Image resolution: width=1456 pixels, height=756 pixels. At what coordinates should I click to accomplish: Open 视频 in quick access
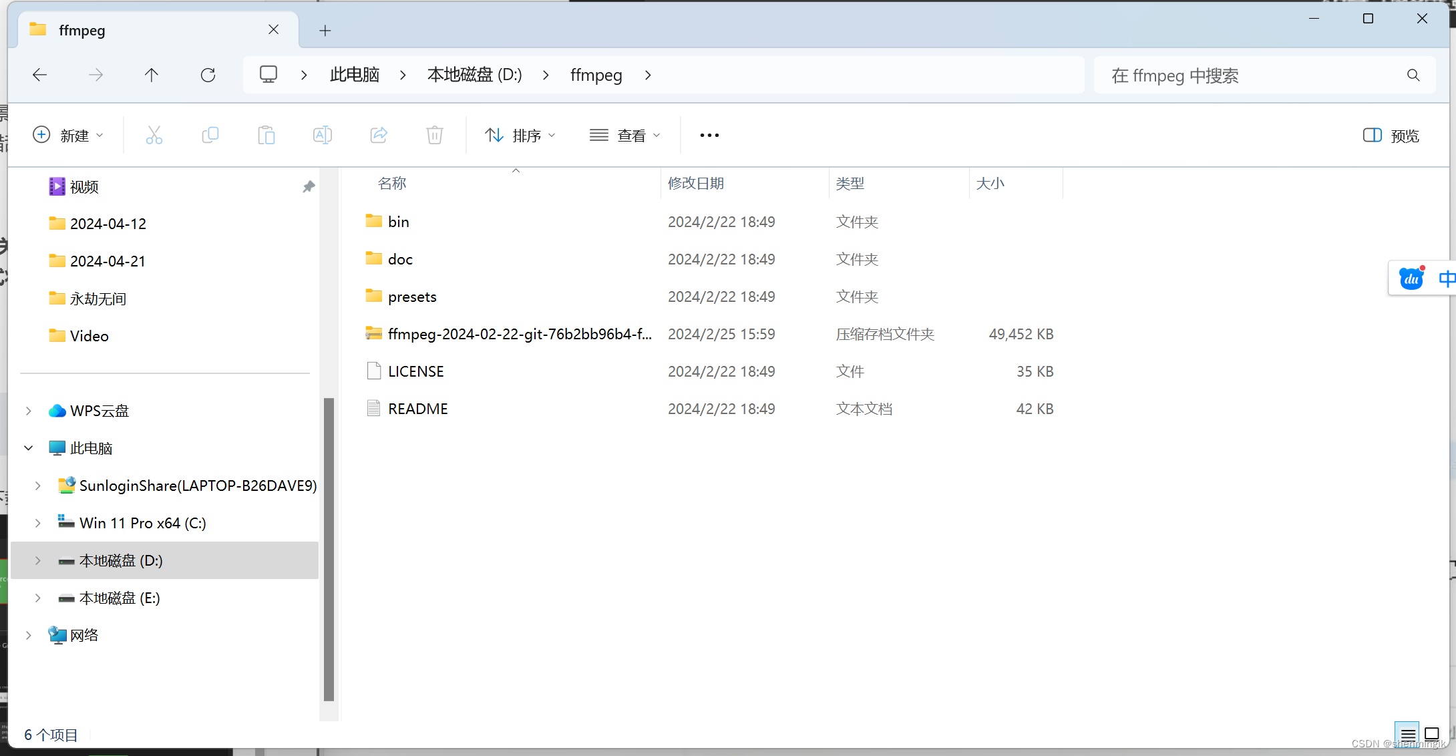point(84,187)
